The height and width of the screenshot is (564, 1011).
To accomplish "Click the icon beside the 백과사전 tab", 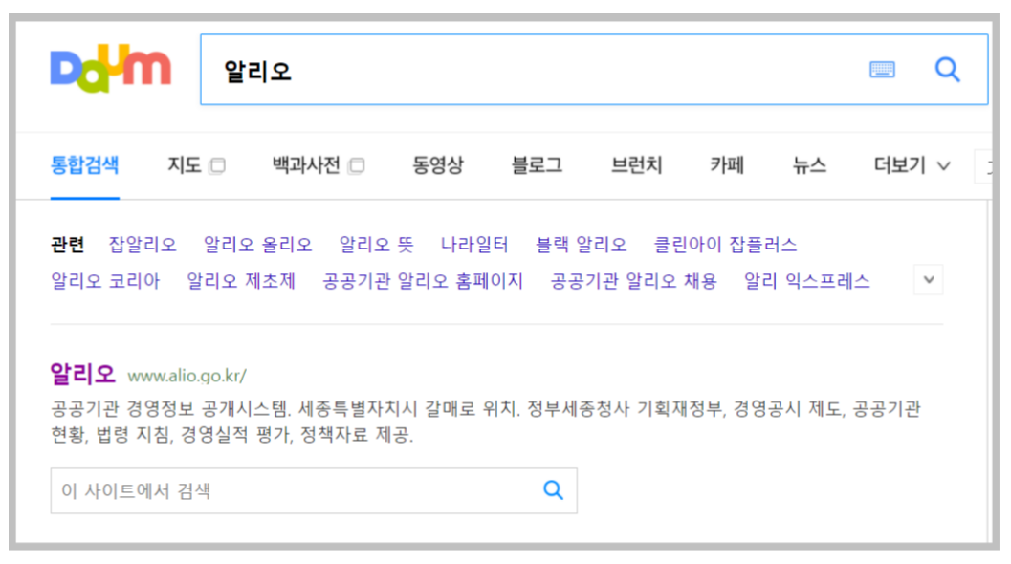I will [x=356, y=165].
